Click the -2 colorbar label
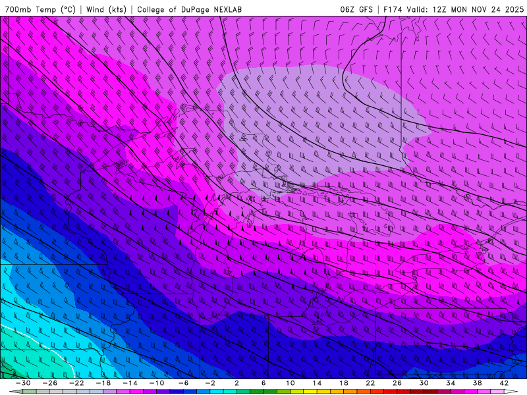 210,383
